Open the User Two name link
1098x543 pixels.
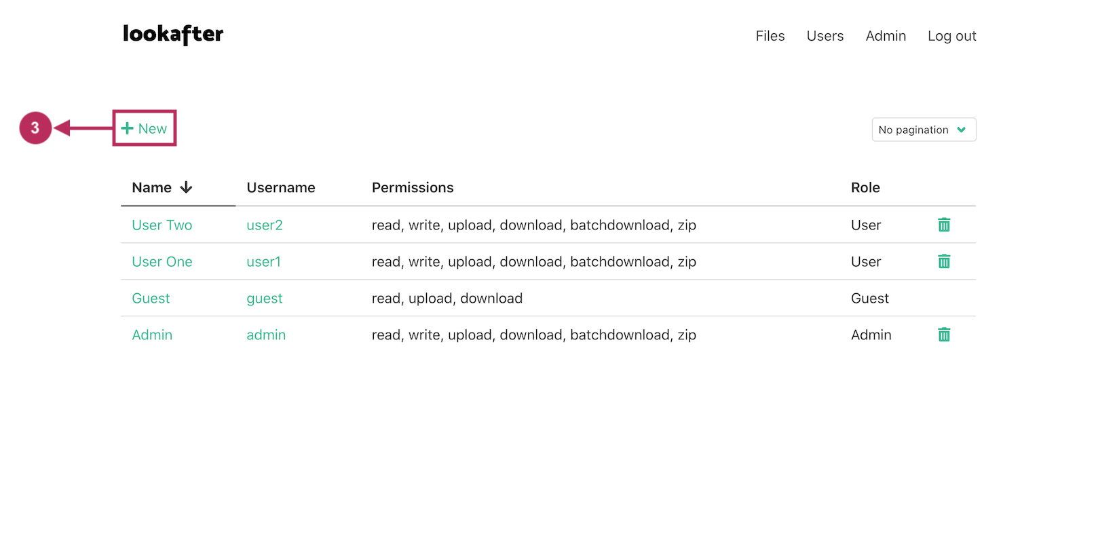162,225
